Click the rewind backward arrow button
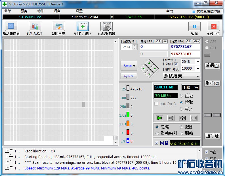The image size is (225, 176). pos(171,118)
